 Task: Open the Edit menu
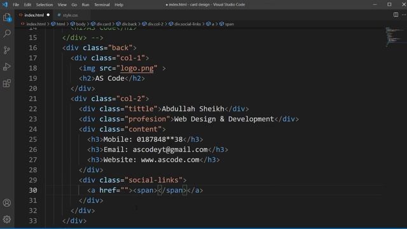[x=27, y=4]
